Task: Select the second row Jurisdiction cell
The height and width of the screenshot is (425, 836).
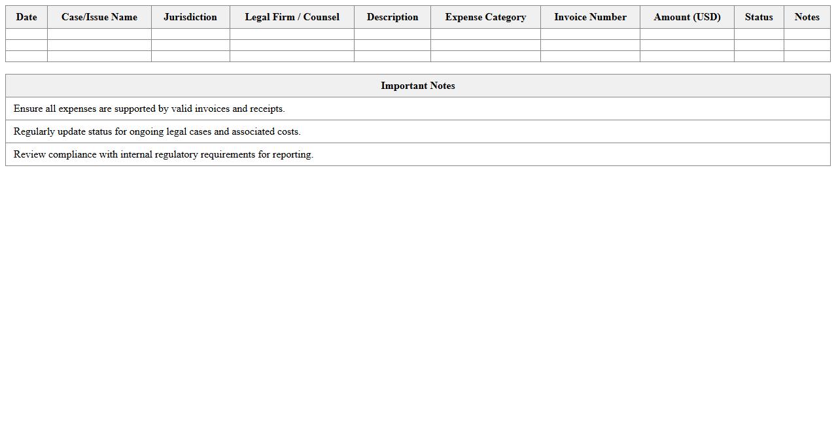Action: (x=190, y=45)
